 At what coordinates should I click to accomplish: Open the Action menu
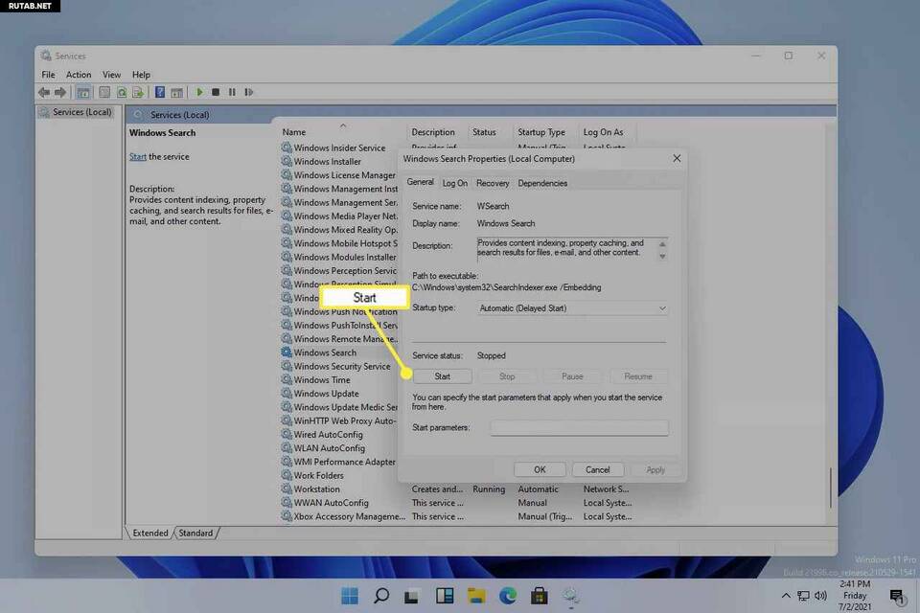[79, 75]
